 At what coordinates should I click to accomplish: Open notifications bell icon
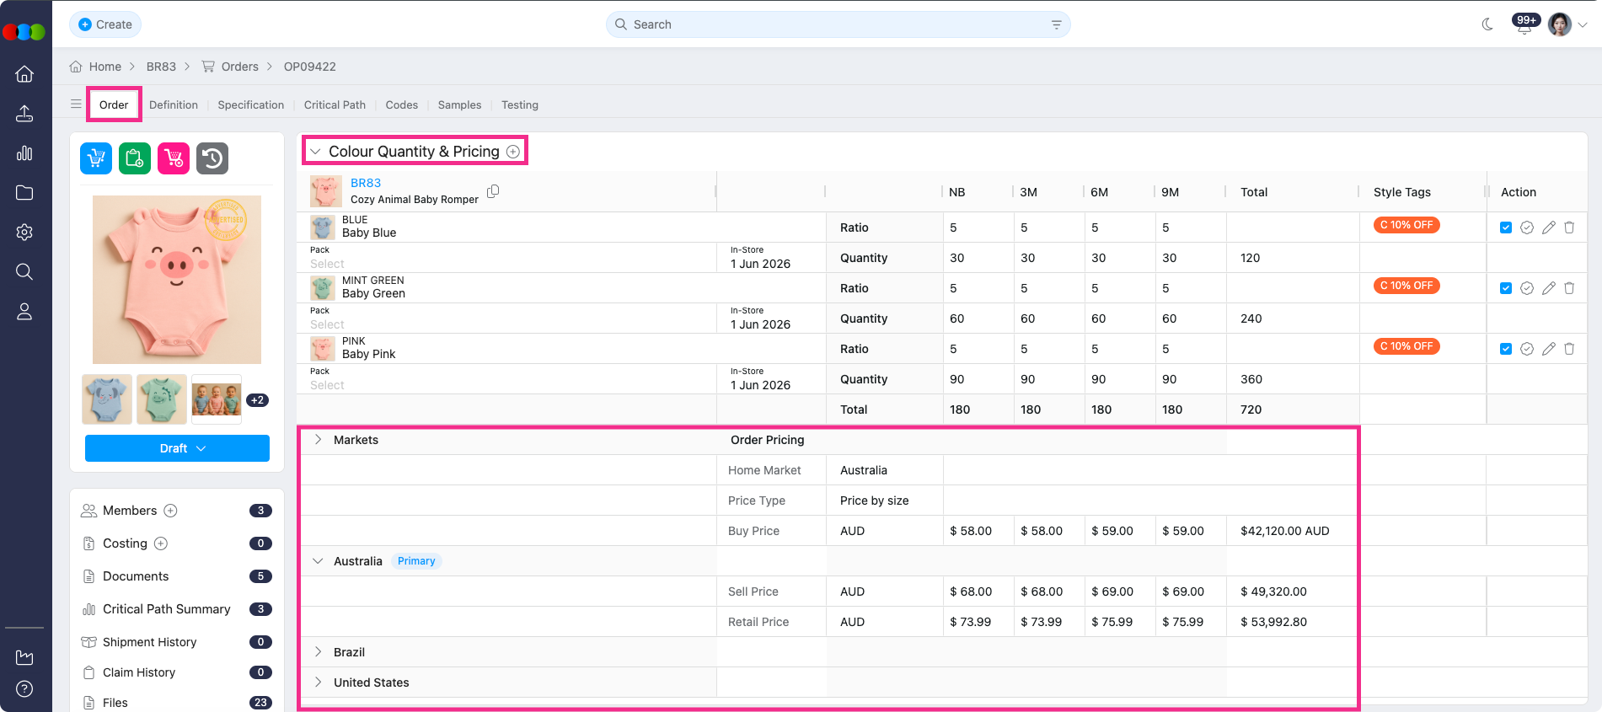tap(1524, 26)
